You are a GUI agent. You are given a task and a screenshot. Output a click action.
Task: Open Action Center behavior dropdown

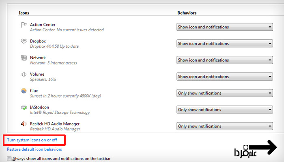(x=224, y=27)
